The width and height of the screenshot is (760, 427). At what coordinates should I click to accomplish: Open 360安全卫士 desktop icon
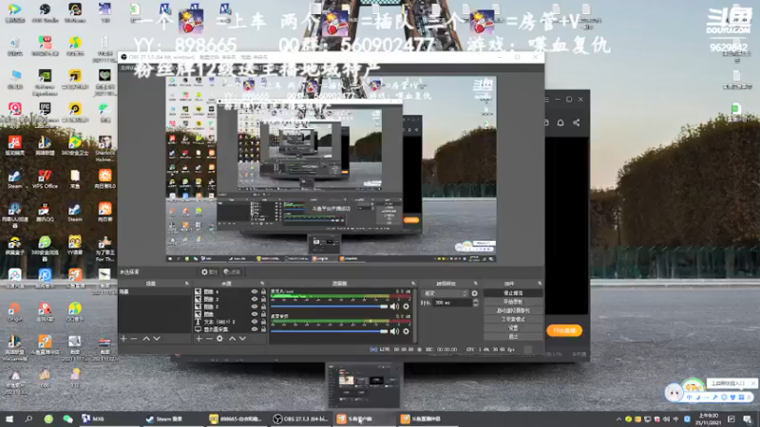pos(75,146)
